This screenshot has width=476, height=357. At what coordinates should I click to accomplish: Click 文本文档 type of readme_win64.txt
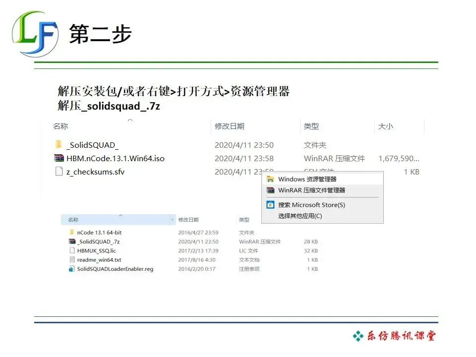coord(249,260)
